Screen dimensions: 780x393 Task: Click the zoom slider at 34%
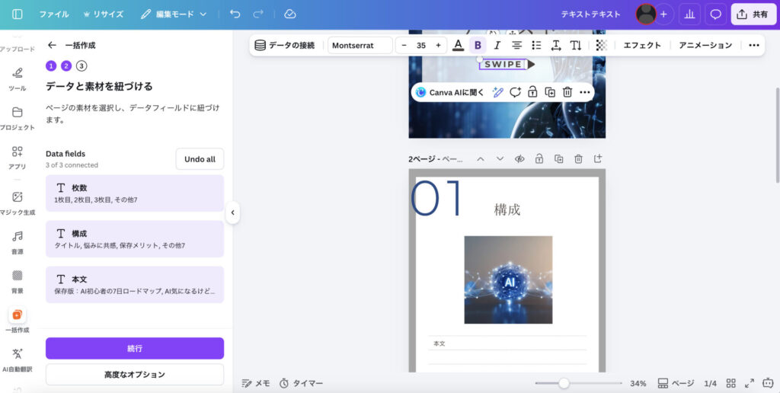click(x=564, y=383)
